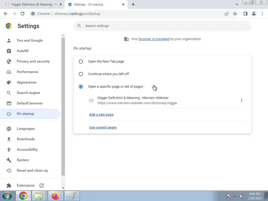
Task: Click the Search settings magnifier icon
Action: 79,26
